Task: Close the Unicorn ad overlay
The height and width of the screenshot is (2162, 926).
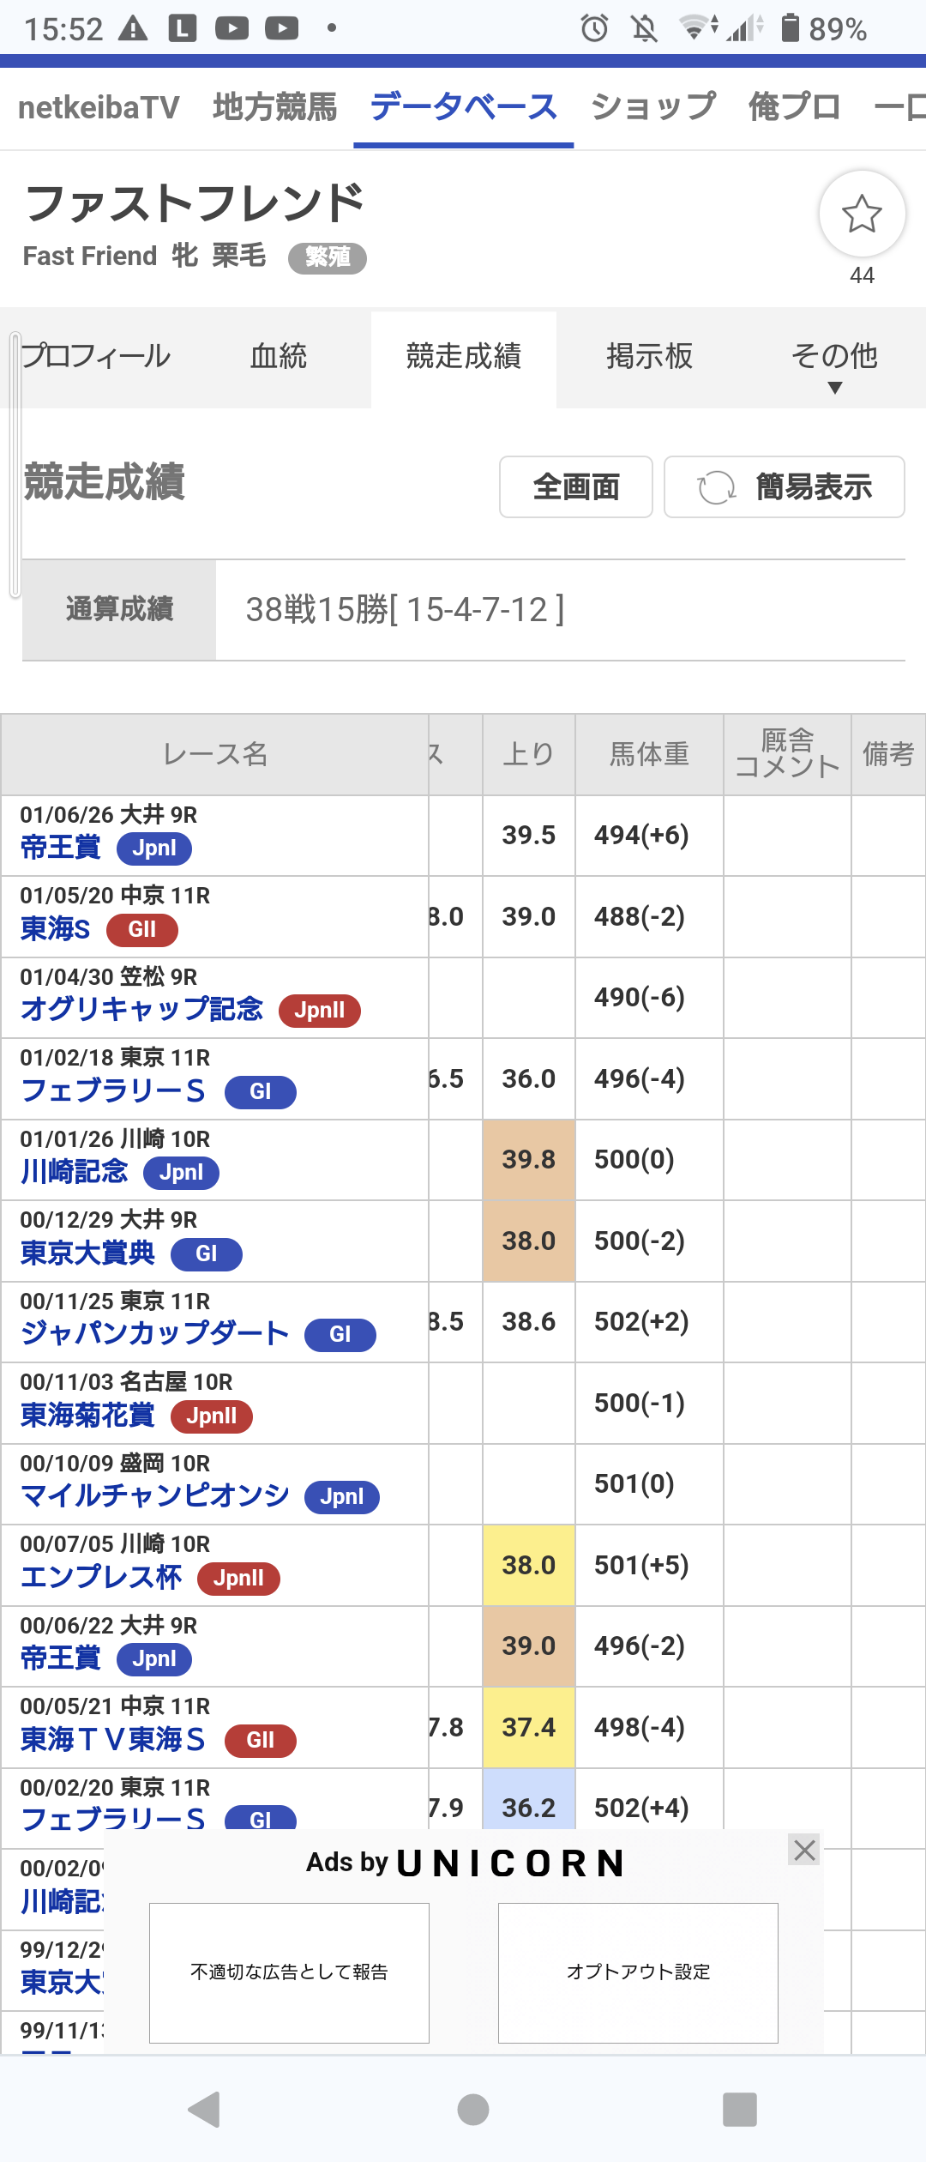Action: 804,1850
